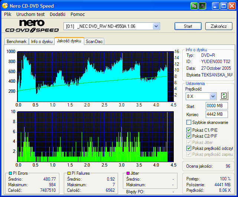This screenshot has height=197, width=238.
Task: Click the label TEKSANSKA_MA text
Action: [217, 75]
